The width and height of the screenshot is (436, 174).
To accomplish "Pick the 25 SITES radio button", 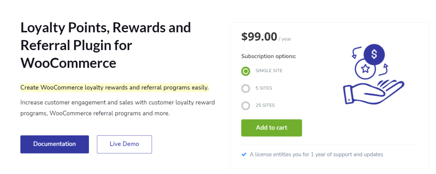I will [246, 106].
